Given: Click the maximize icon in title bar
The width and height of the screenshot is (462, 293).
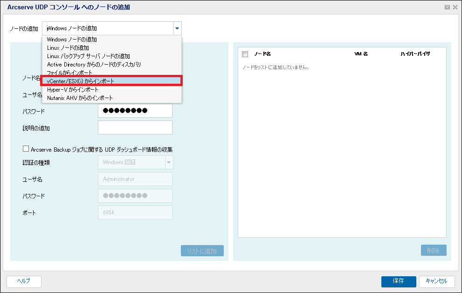Looking at the screenshot, I should 448,7.
